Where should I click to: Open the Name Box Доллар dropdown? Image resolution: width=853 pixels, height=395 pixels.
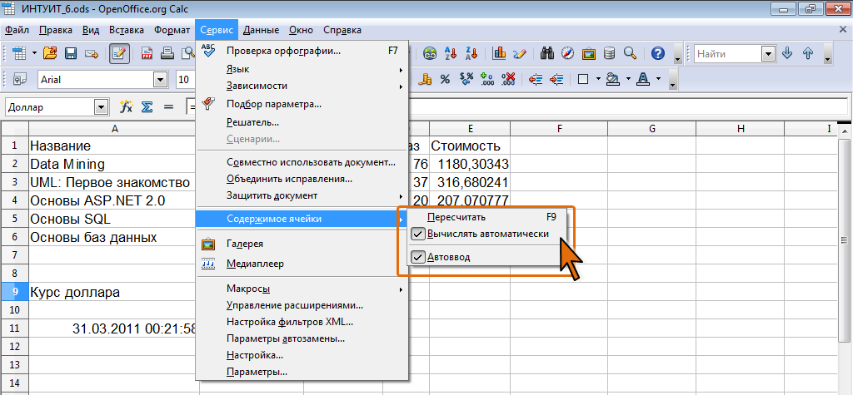101,107
